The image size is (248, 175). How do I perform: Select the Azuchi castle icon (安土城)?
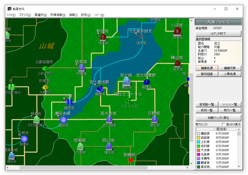(127, 82)
